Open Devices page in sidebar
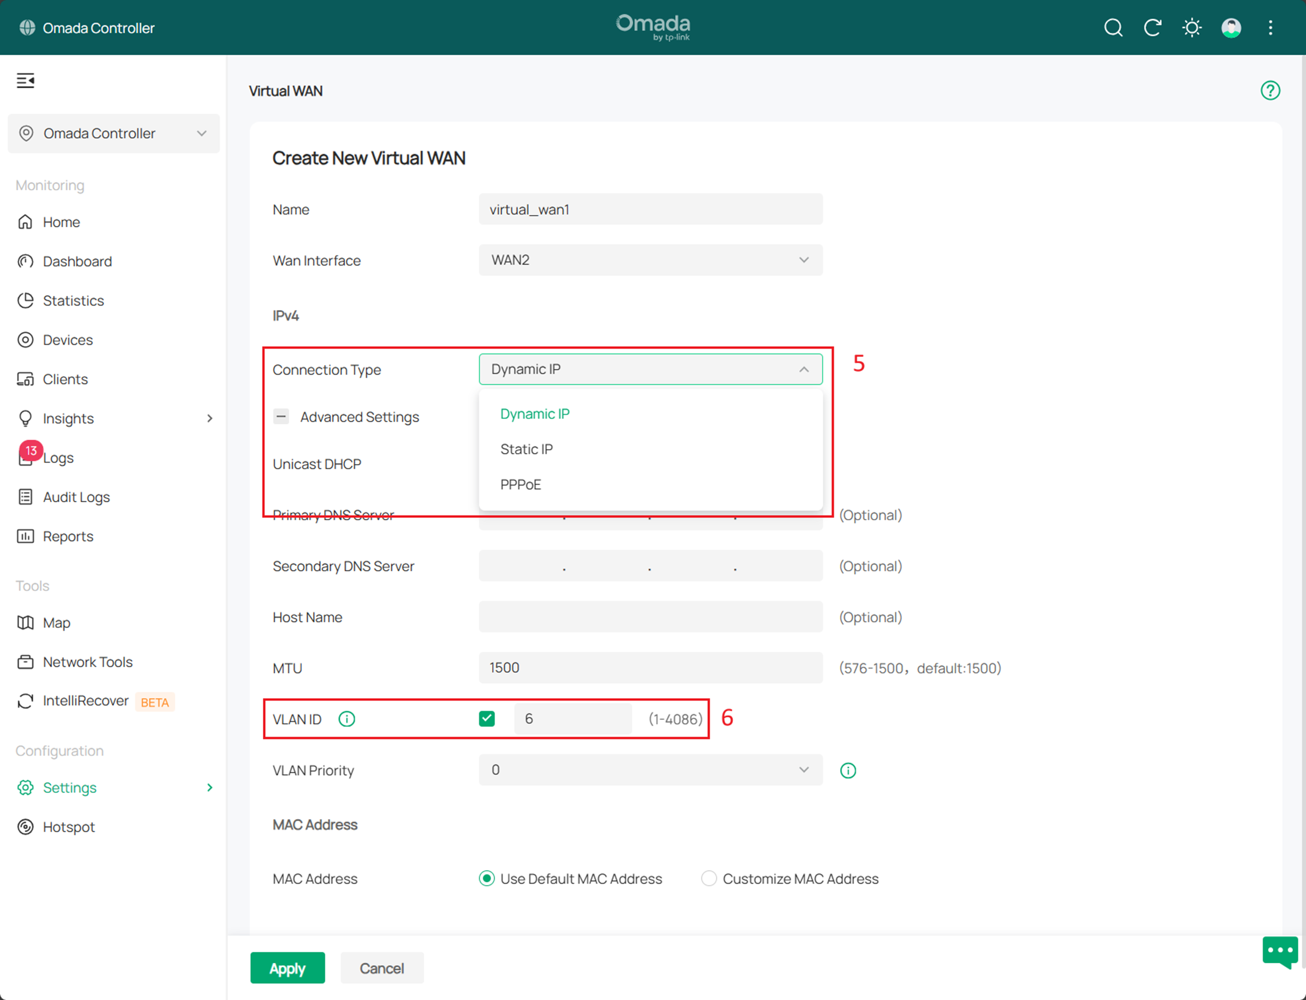This screenshot has height=1000, width=1306. coord(68,340)
